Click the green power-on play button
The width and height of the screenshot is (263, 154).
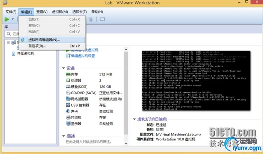[x=7, y=19]
